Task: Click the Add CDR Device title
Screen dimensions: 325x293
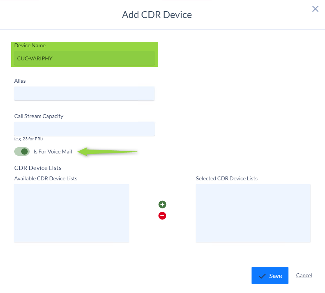Action: pyautogui.click(x=157, y=15)
